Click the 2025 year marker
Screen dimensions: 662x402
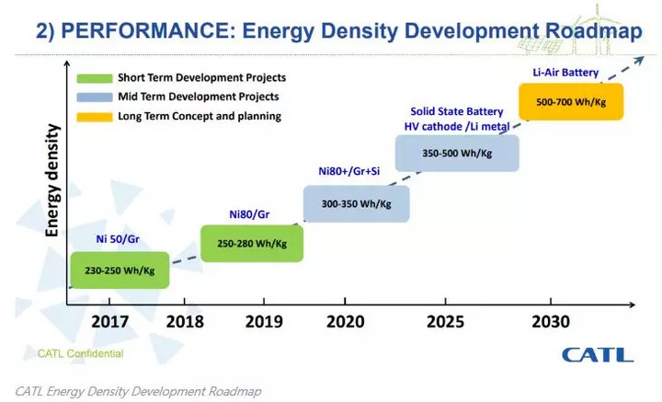click(446, 322)
